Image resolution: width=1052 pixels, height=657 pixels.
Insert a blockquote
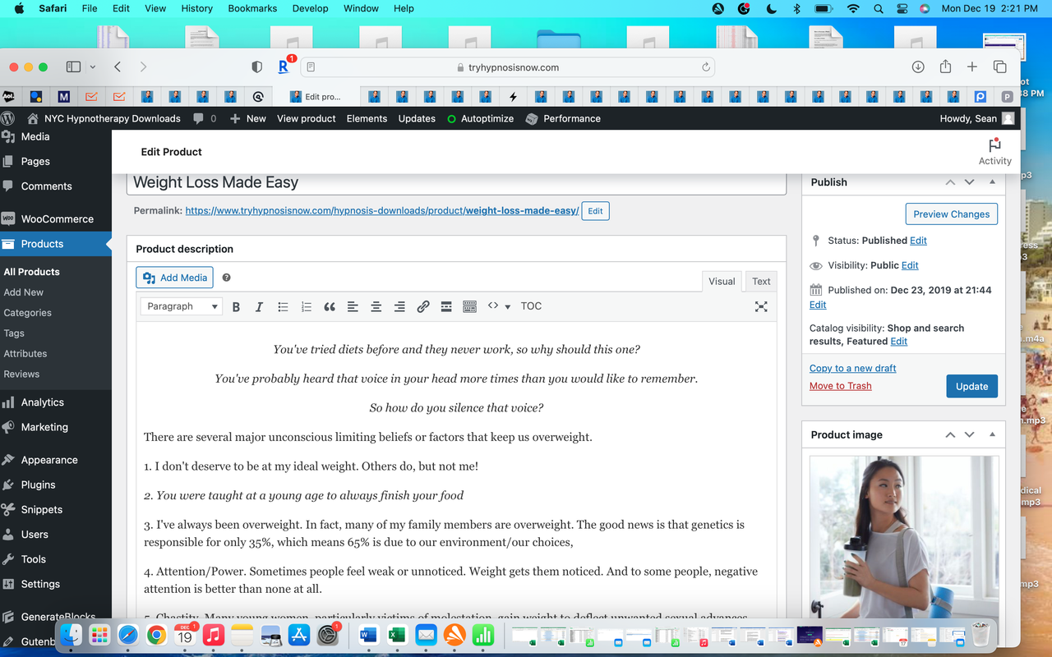[x=330, y=306]
